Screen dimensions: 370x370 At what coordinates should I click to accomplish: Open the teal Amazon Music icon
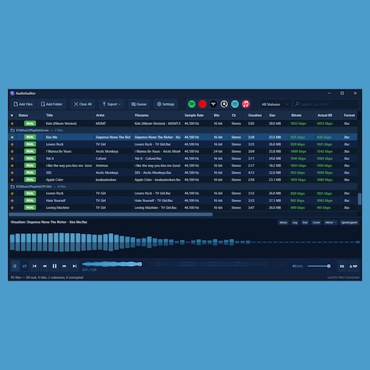tap(235, 104)
